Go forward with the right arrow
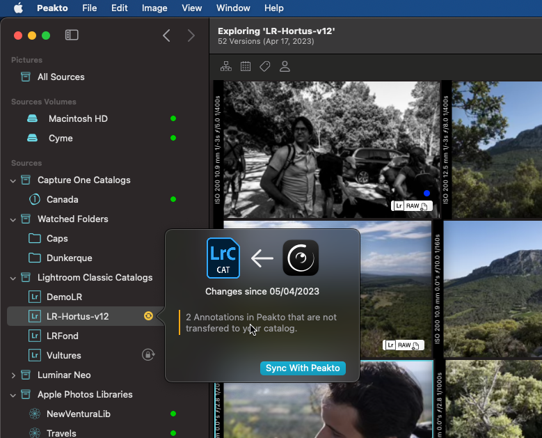 click(x=191, y=36)
